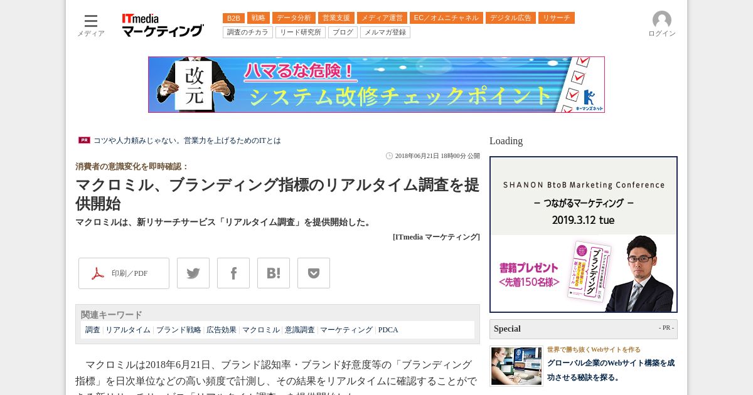Viewport: 753px width, 395px height.
Task: Click the Loading text in sidebar
Action: pos(506,141)
